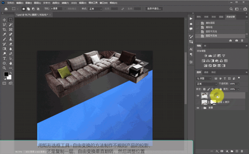249x154 pixels.
Task: Add Brightness/Contrast adjustment icon
Action: pyautogui.click(x=206, y=56)
